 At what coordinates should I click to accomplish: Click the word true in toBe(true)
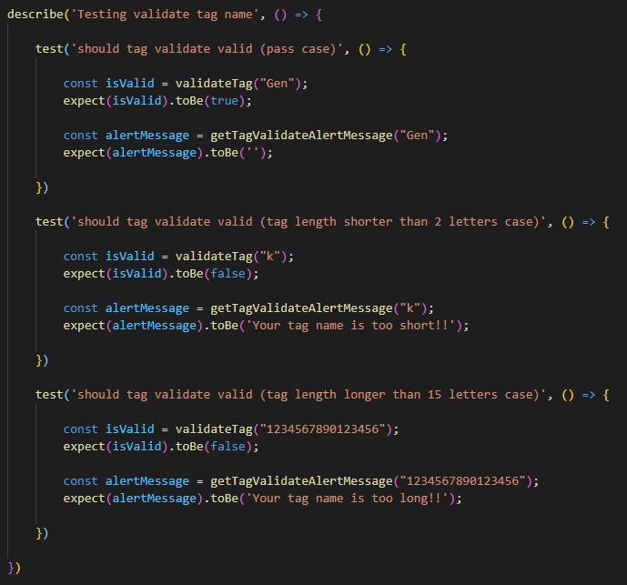[x=225, y=101]
